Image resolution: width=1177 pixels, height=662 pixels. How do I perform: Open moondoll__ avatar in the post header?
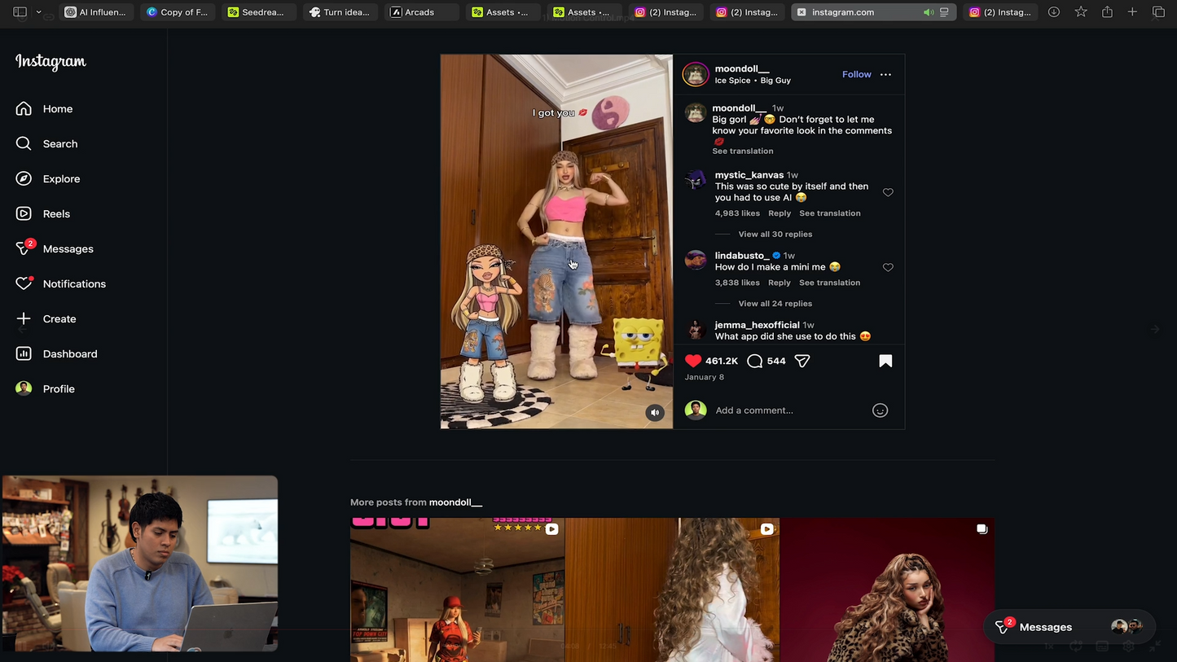696,74
